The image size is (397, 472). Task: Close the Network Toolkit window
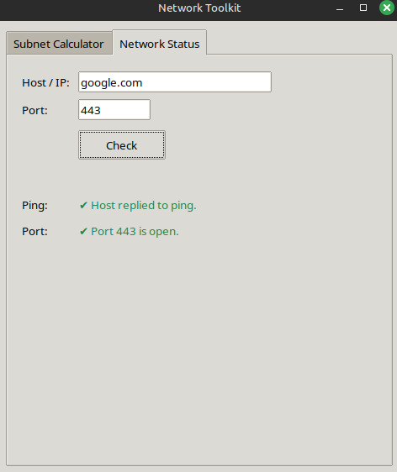coord(387,8)
